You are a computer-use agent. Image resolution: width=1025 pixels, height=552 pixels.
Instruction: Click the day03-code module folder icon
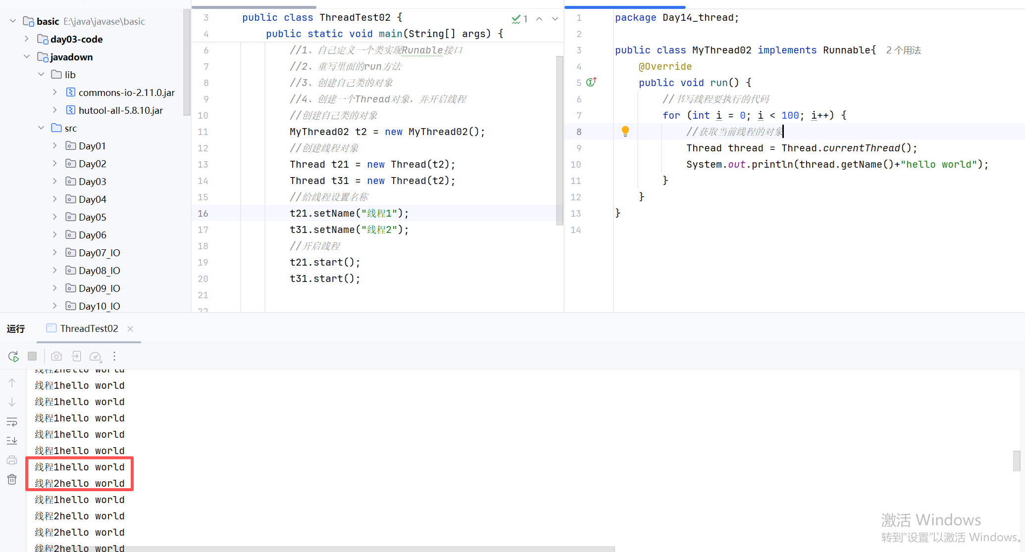pos(43,39)
